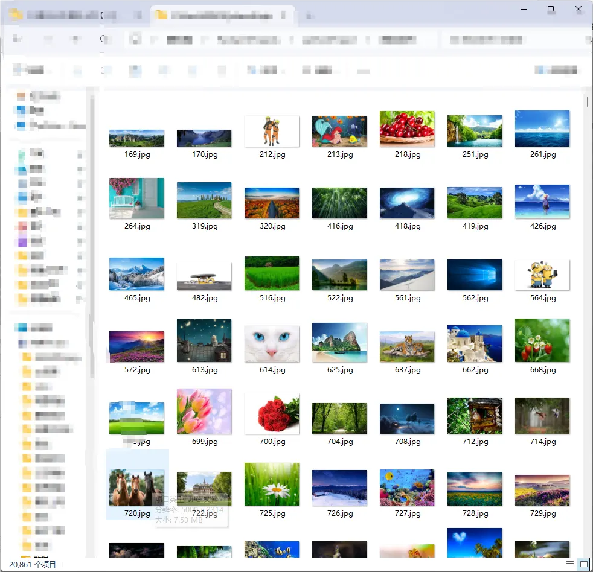Select the moonlit night scene thumbnail 708.jpg
Viewport: 593px width, 572px height.
pyautogui.click(x=407, y=419)
